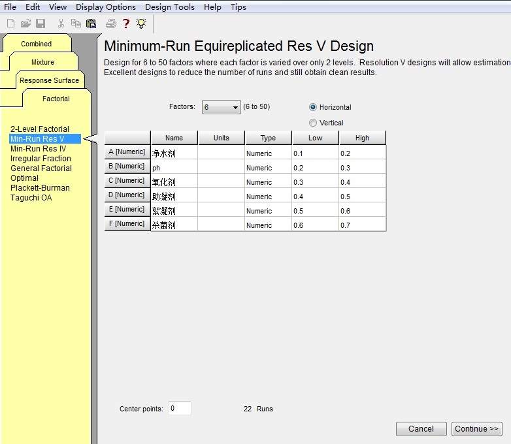Select Taguchi OA design
Image resolution: width=511 pixels, height=444 pixels.
(31, 198)
